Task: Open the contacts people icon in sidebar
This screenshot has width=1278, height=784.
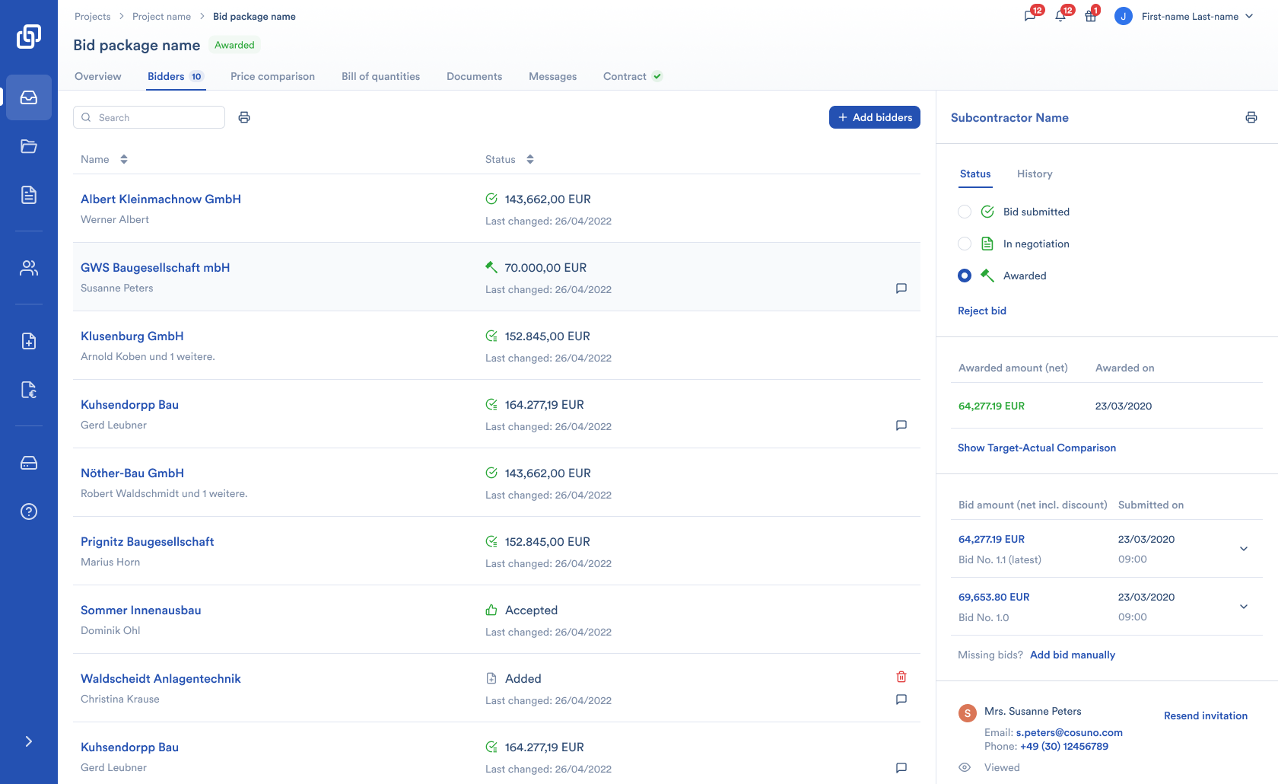Action: pyautogui.click(x=29, y=268)
